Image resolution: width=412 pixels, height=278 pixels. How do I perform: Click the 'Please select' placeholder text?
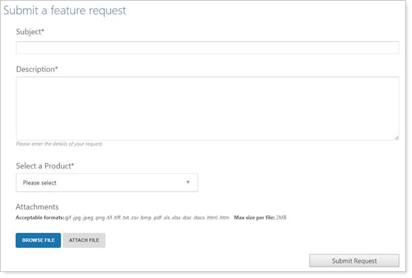pos(40,182)
